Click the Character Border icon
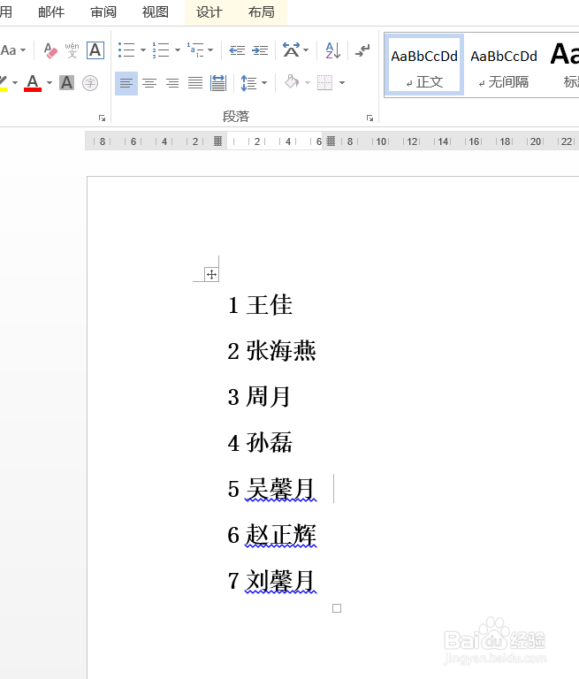579x679 pixels. pos(95,50)
